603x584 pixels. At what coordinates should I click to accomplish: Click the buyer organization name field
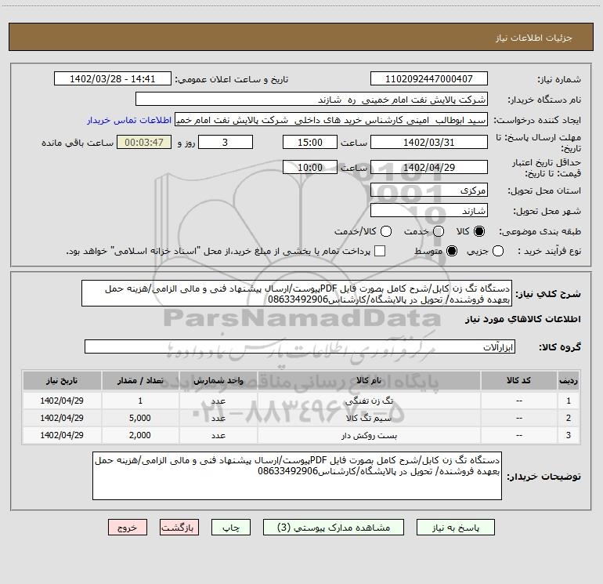tap(312, 100)
